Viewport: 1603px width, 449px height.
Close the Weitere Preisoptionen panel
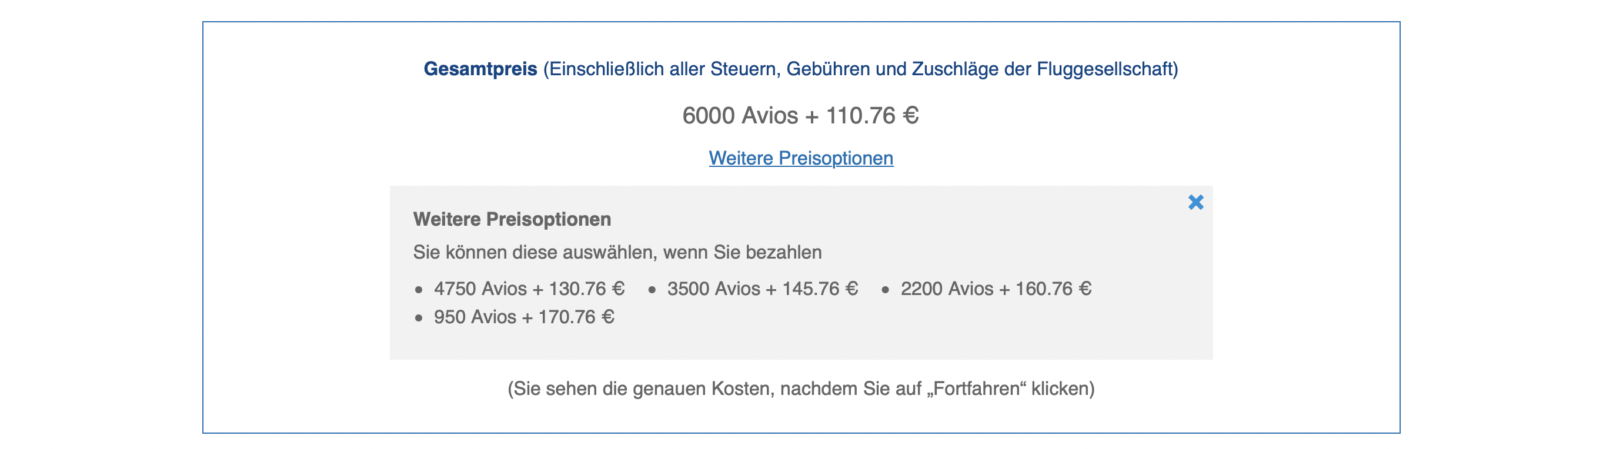pos(1195,202)
